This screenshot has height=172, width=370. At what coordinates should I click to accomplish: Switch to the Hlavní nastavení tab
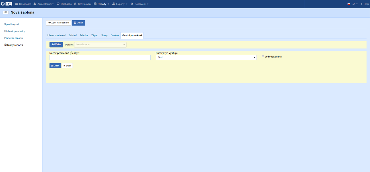(56, 35)
